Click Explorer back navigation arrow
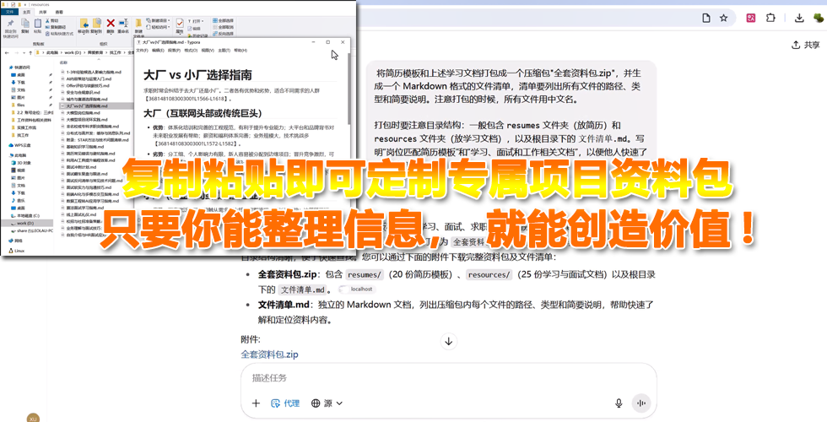 [7, 52]
